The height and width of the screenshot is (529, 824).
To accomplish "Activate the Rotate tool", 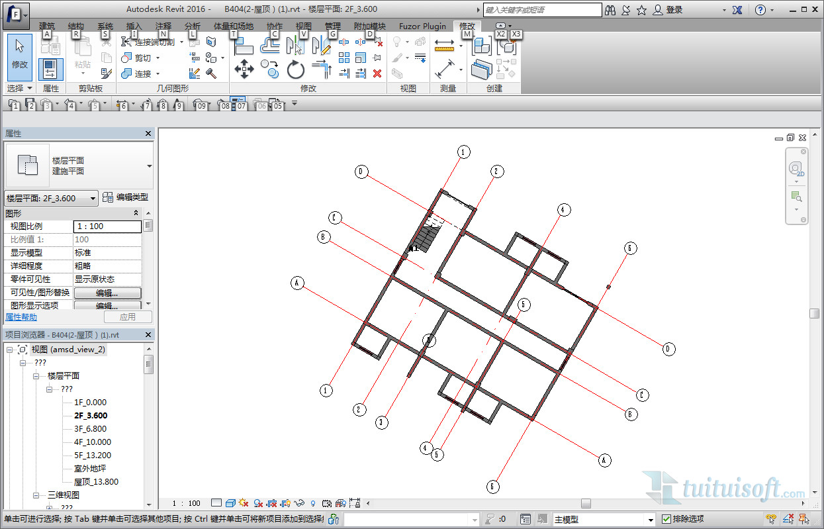I will (295, 69).
